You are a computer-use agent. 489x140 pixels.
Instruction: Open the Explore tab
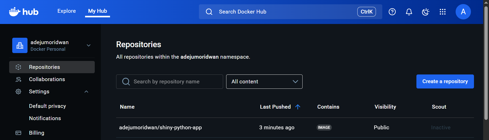66,11
